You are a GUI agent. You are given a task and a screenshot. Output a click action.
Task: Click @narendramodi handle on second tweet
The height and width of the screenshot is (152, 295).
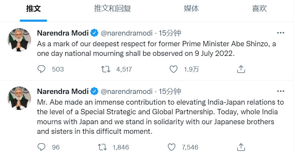pos(127,91)
